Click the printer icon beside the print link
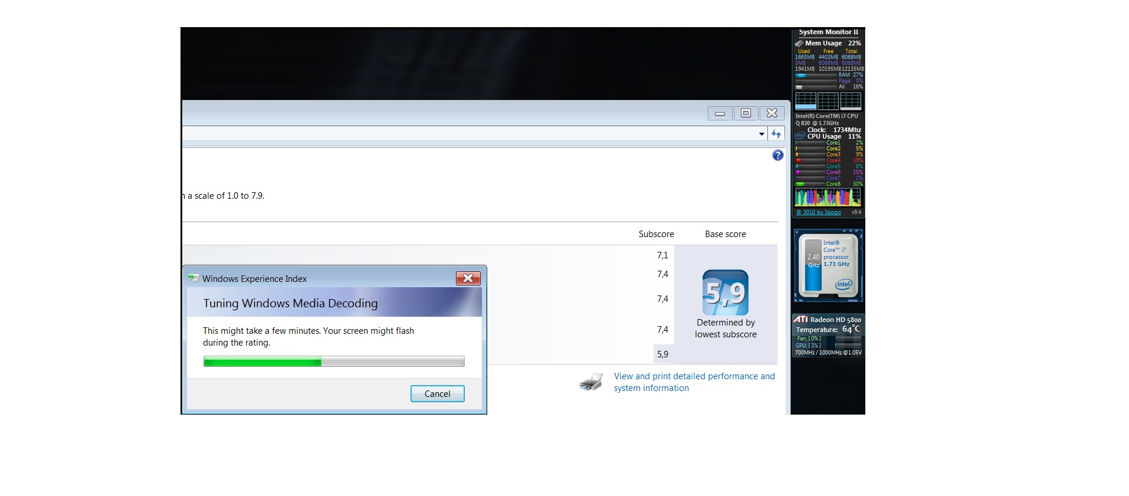 click(x=591, y=382)
